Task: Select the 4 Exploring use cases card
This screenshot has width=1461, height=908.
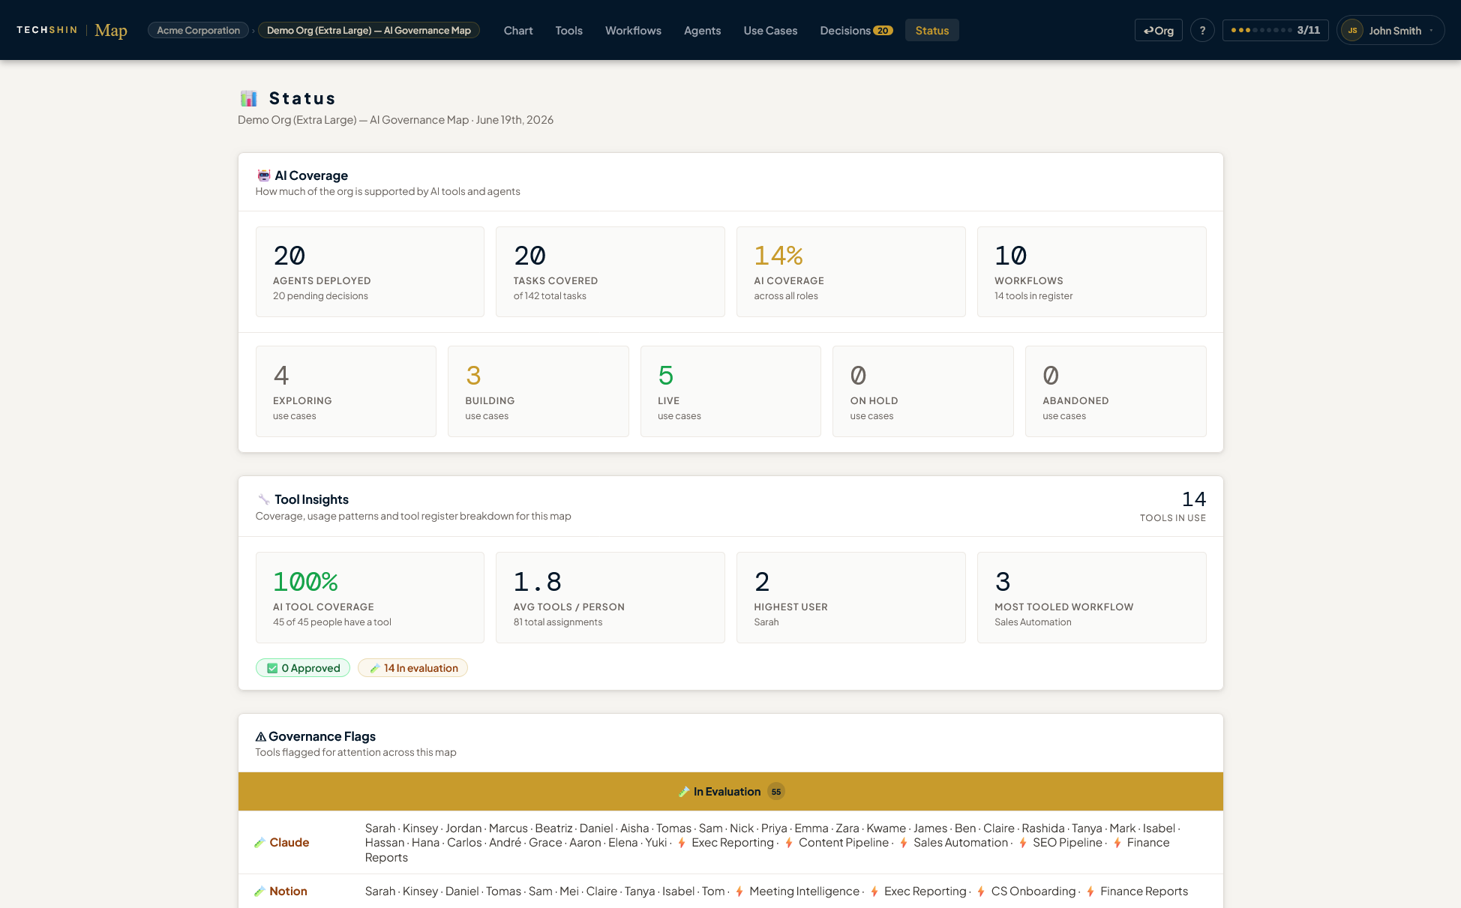Action: 346,391
